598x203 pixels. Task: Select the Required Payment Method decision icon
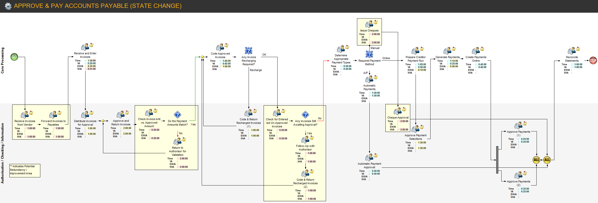coord(369,54)
